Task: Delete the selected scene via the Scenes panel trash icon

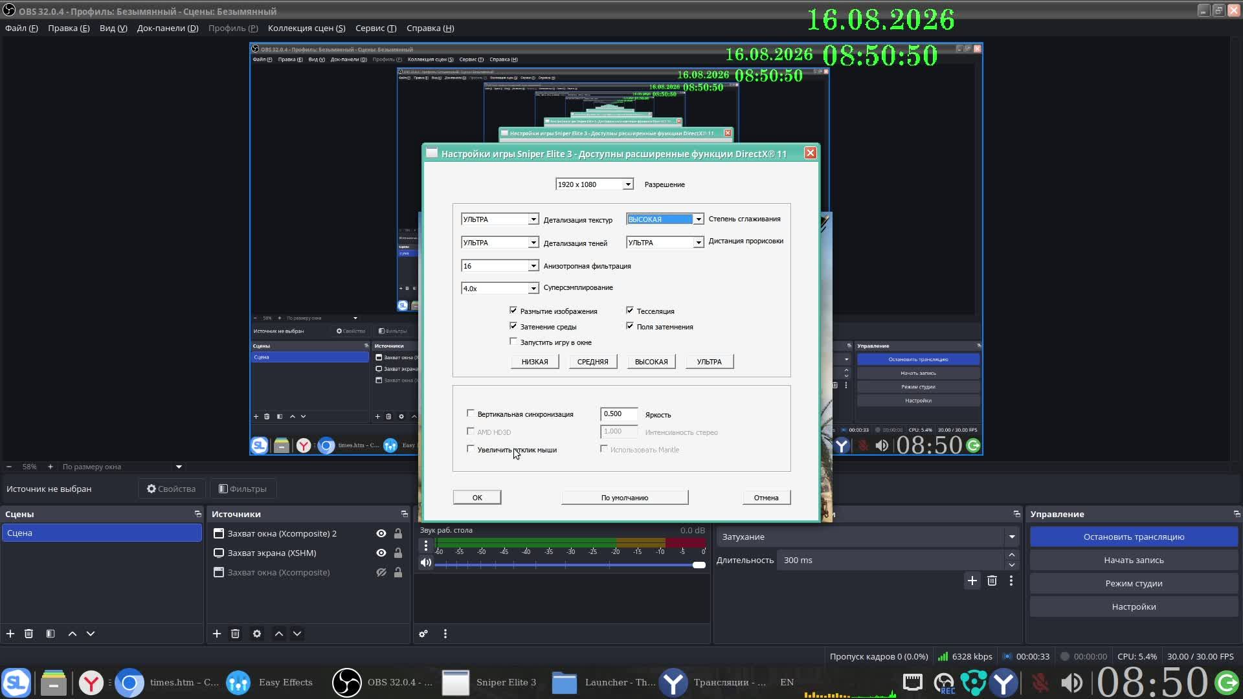Action: pyautogui.click(x=28, y=634)
